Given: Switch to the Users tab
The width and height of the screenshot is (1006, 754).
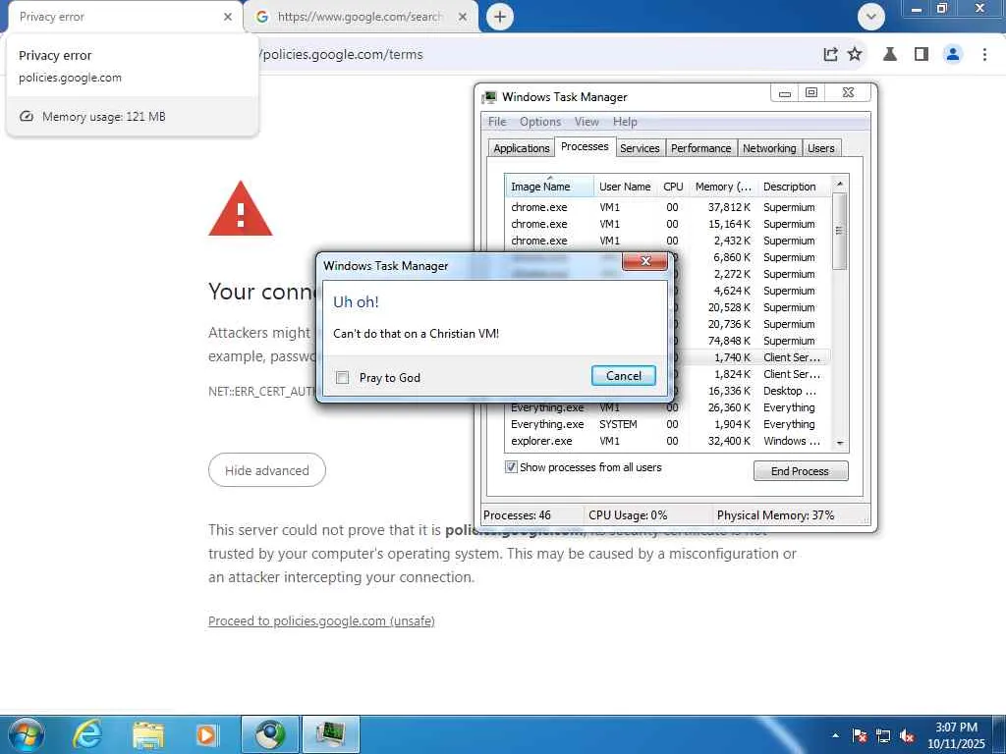Looking at the screenshot, I should [821, 148].
